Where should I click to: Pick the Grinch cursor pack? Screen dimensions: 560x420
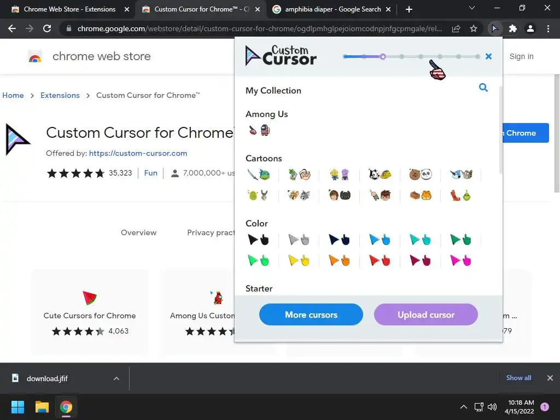click(x=461, y=195)
